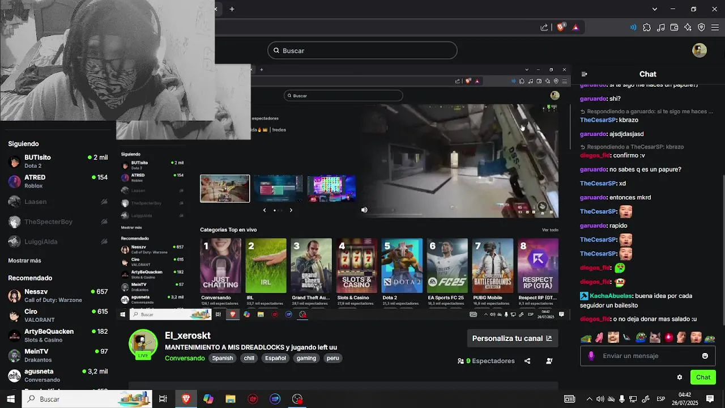Select the Spanish tag
Image resolution: width=725 pixels, height=408 pixels.
click(223, 358)
